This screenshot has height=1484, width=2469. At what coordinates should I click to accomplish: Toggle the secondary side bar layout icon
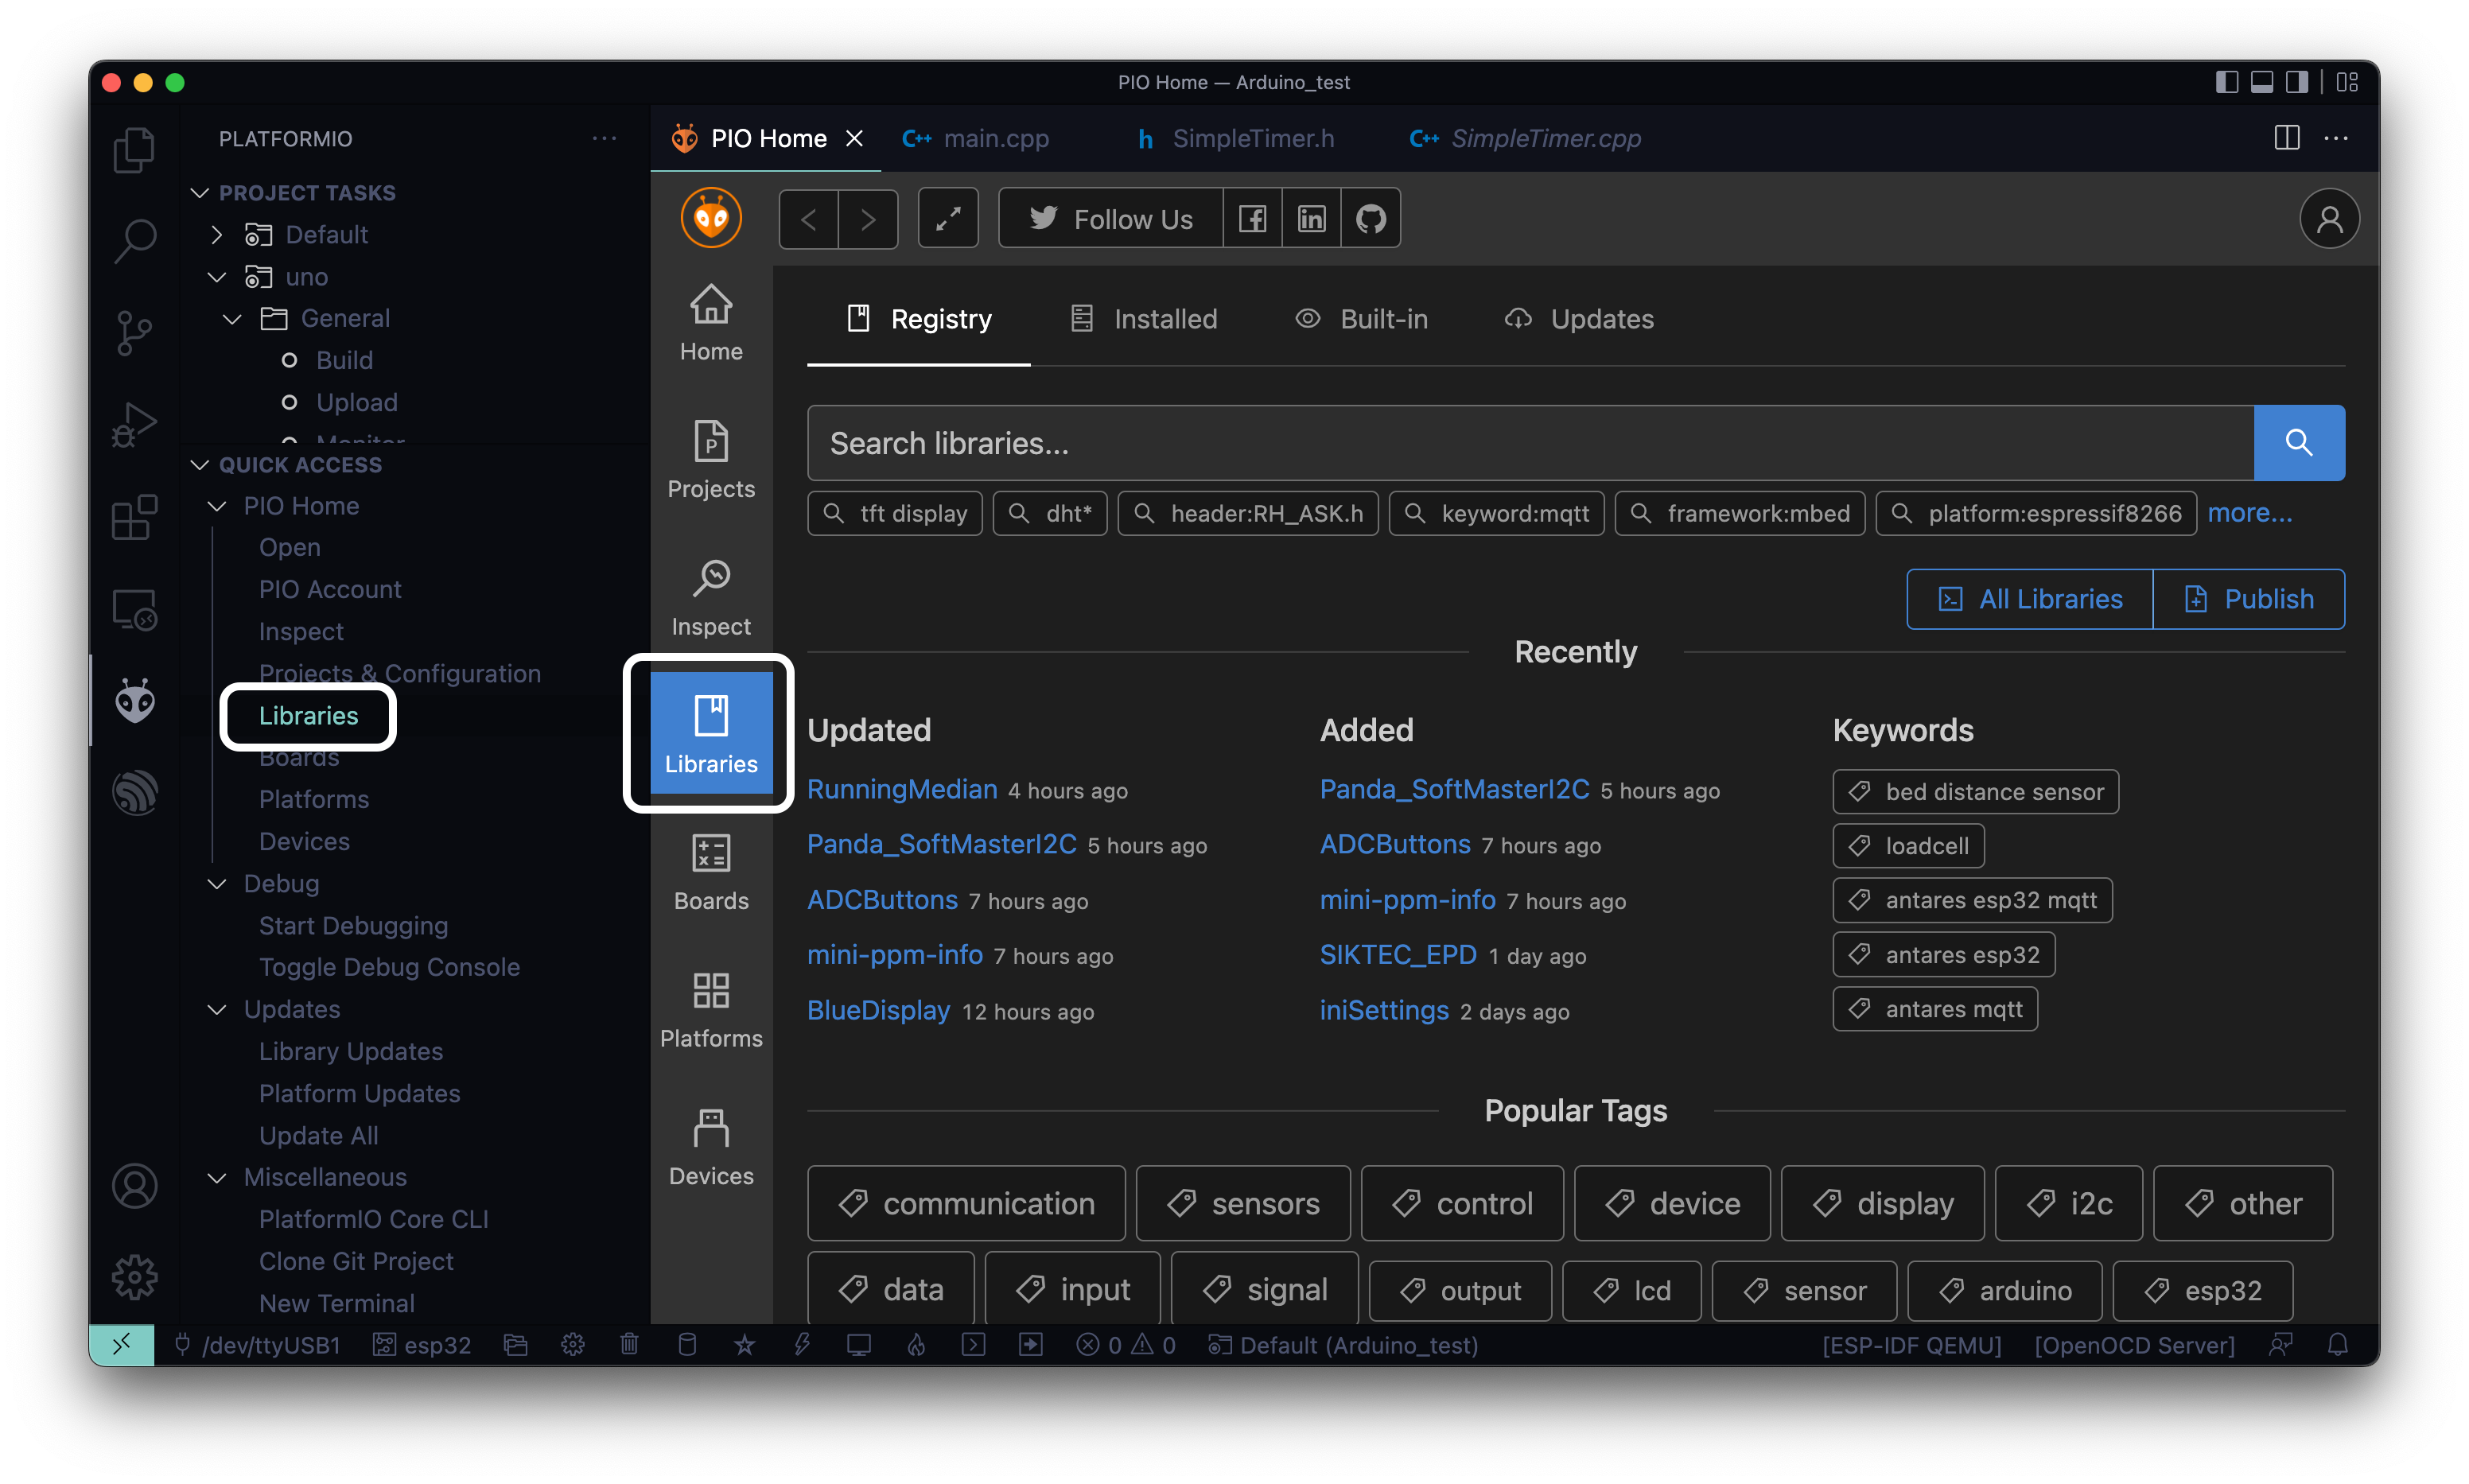click(x=2297, y=82)
